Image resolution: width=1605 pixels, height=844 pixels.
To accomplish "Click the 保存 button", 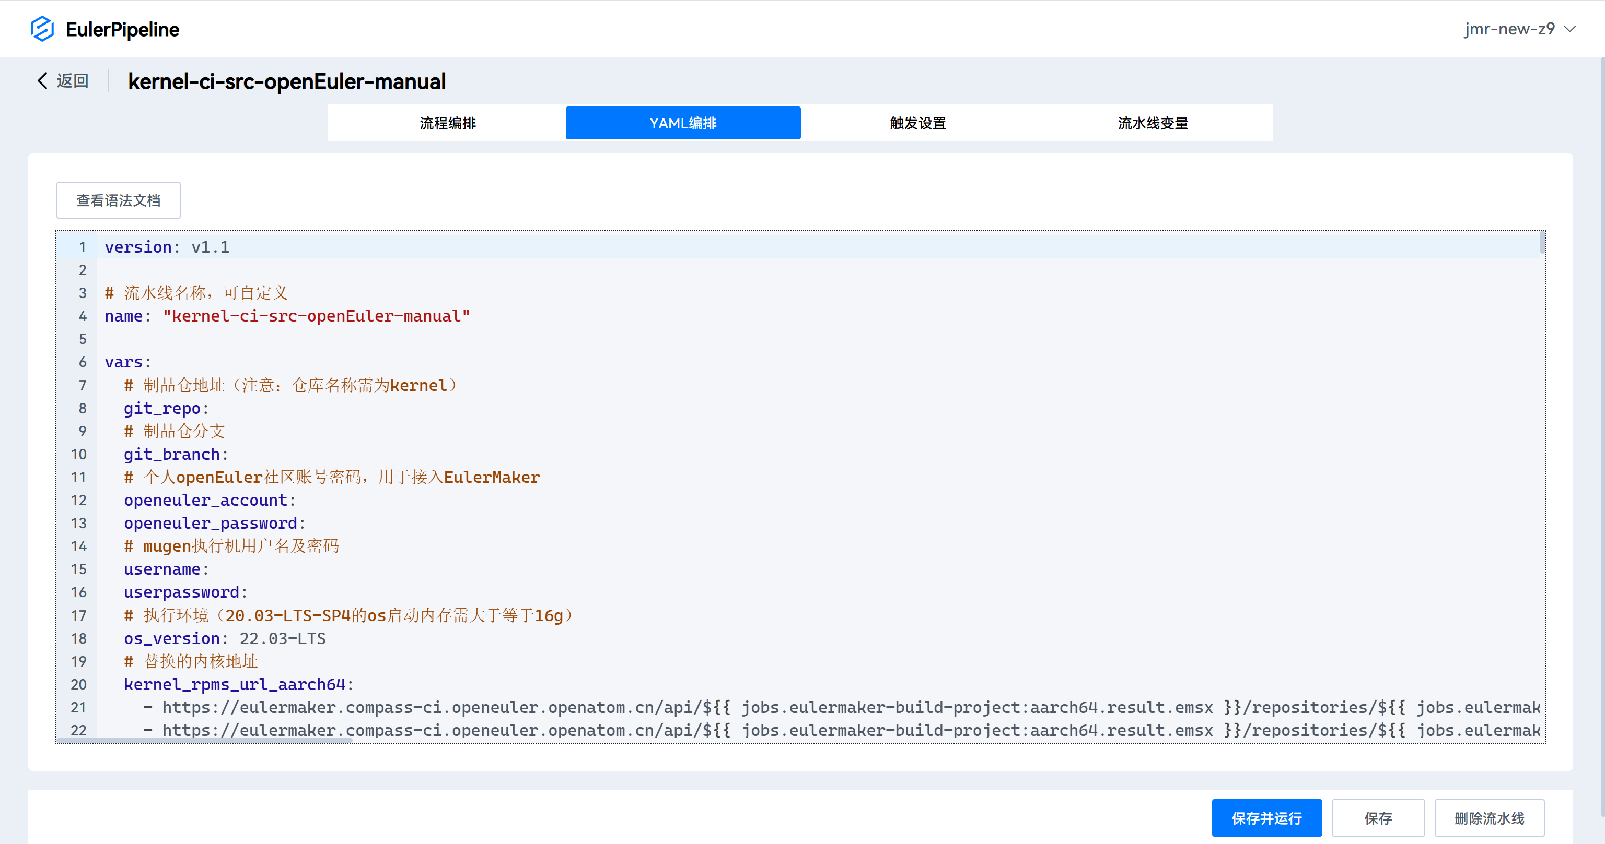I will tap(1378, 818).
